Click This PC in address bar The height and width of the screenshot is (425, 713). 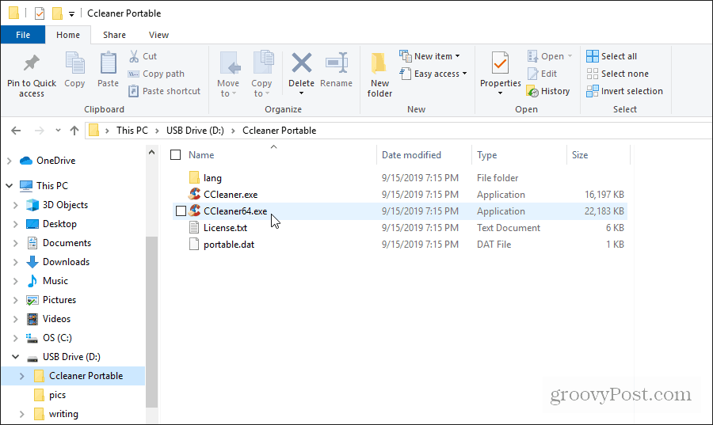(x=132, y=131)
